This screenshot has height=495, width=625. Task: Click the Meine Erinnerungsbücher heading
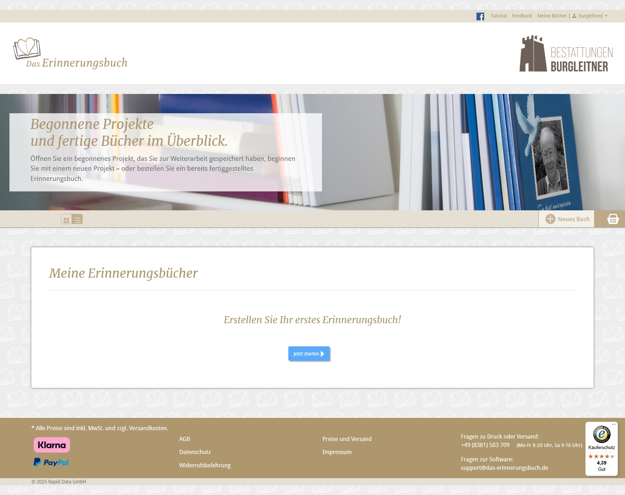[x=123, y=273]
